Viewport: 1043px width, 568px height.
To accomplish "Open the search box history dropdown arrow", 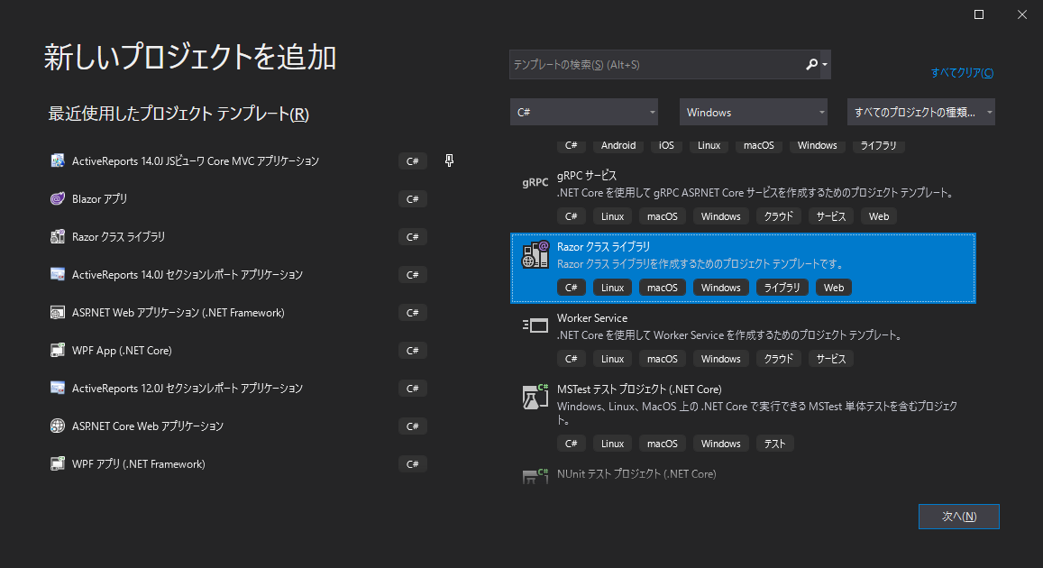I will [825, 65].
